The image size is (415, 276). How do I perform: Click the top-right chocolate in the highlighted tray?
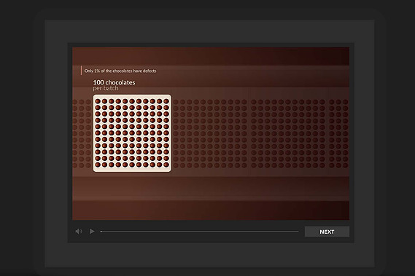166,101
